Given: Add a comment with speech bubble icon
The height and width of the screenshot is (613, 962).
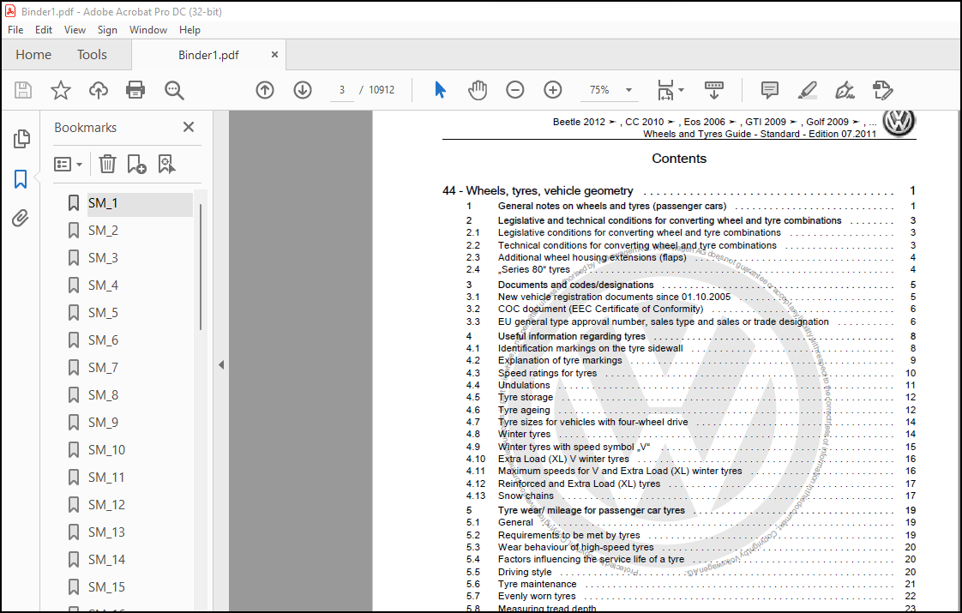Looking at the screenshot, I should pos(769,90).
